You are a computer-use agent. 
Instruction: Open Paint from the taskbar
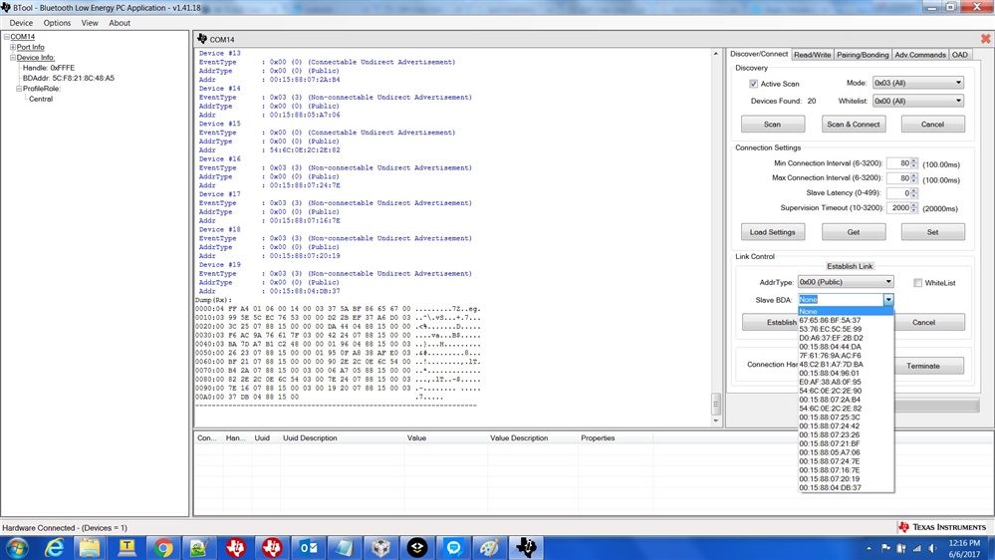[489, 547]
